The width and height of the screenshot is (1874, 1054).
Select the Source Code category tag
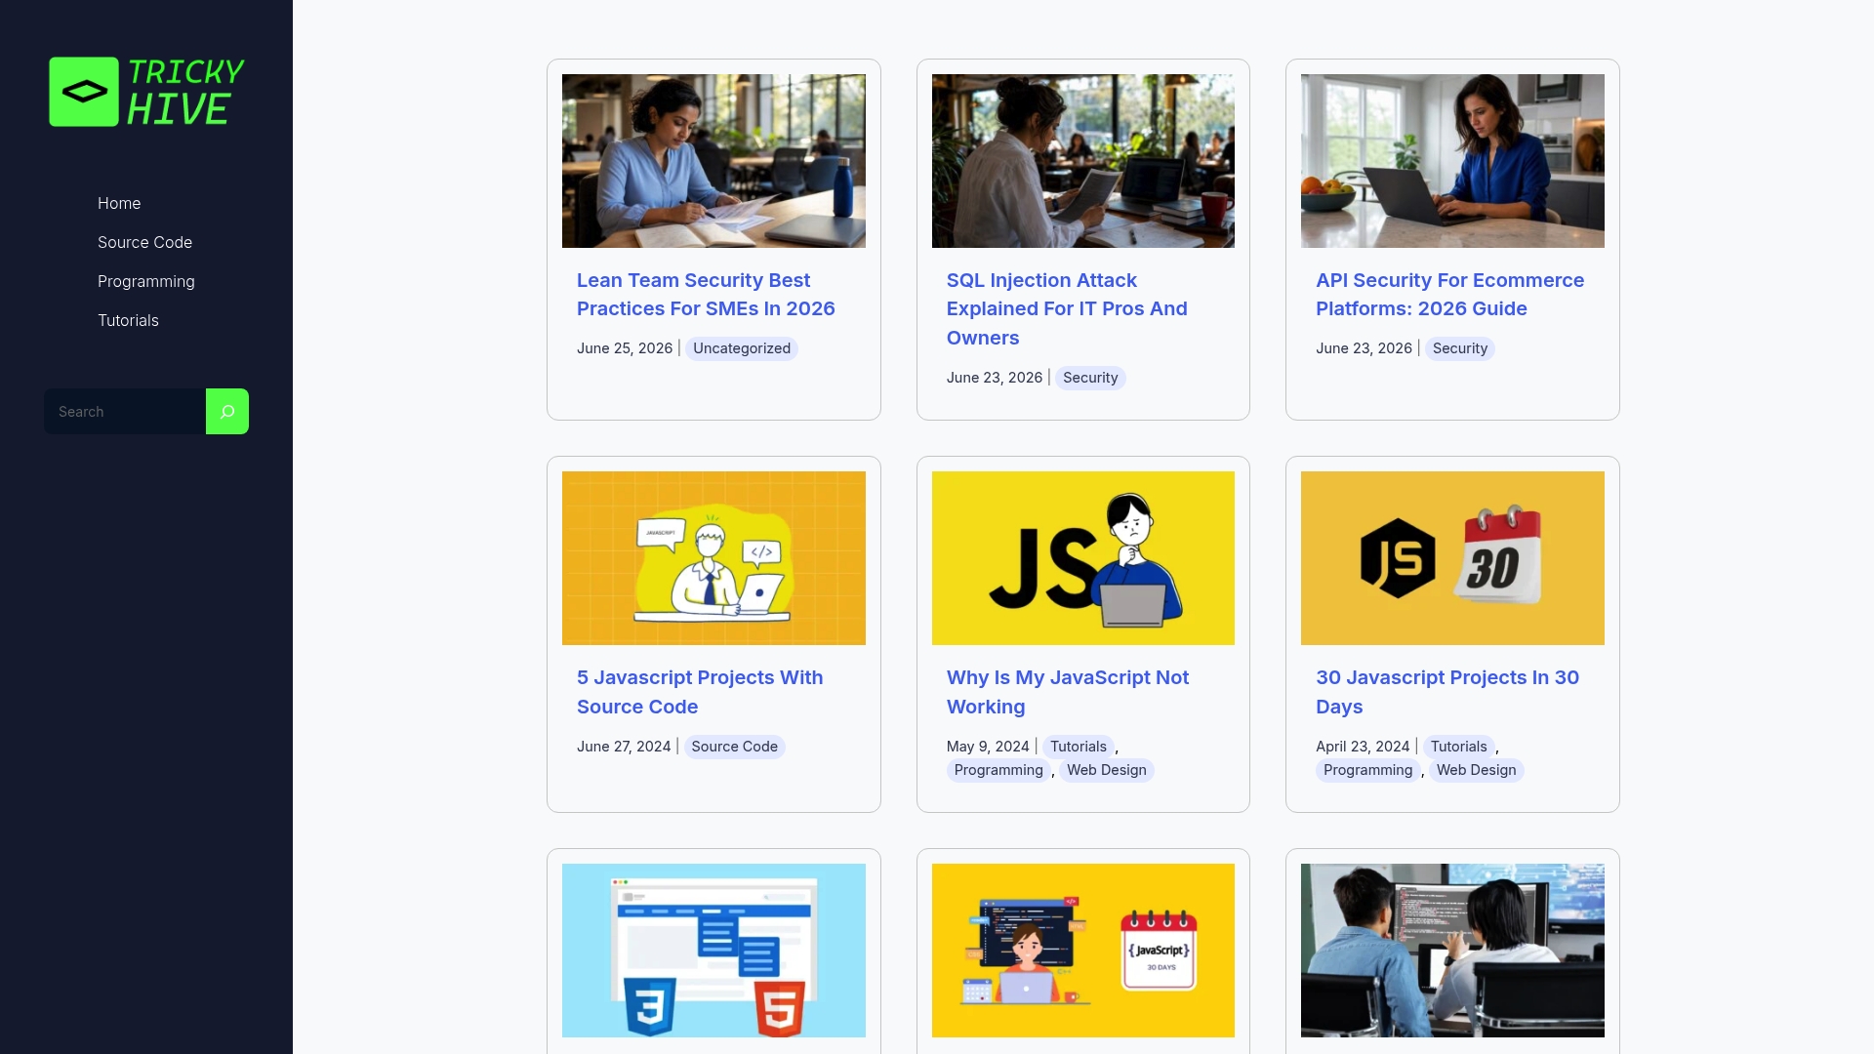click(x=735, y=747)
